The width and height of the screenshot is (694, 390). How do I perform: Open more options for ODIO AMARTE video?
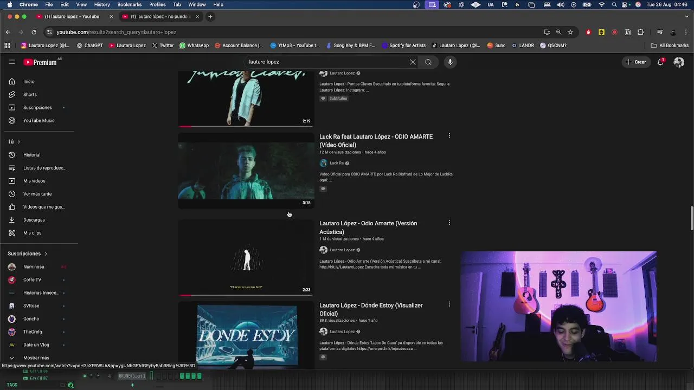click(449, 136)
